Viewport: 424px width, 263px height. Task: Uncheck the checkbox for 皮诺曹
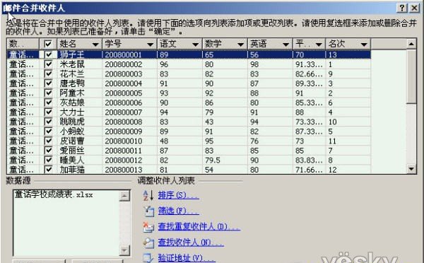click(48, 141)
